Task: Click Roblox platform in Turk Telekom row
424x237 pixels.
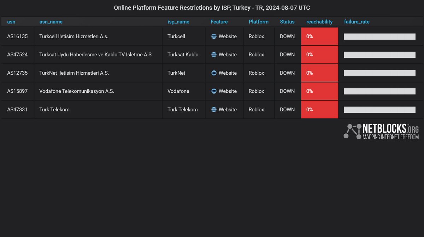Action: [x=256, y=110]
